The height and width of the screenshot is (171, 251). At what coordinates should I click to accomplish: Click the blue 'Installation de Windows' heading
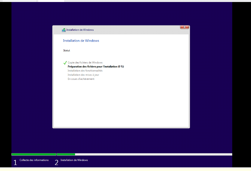click(x=81, y=41)
